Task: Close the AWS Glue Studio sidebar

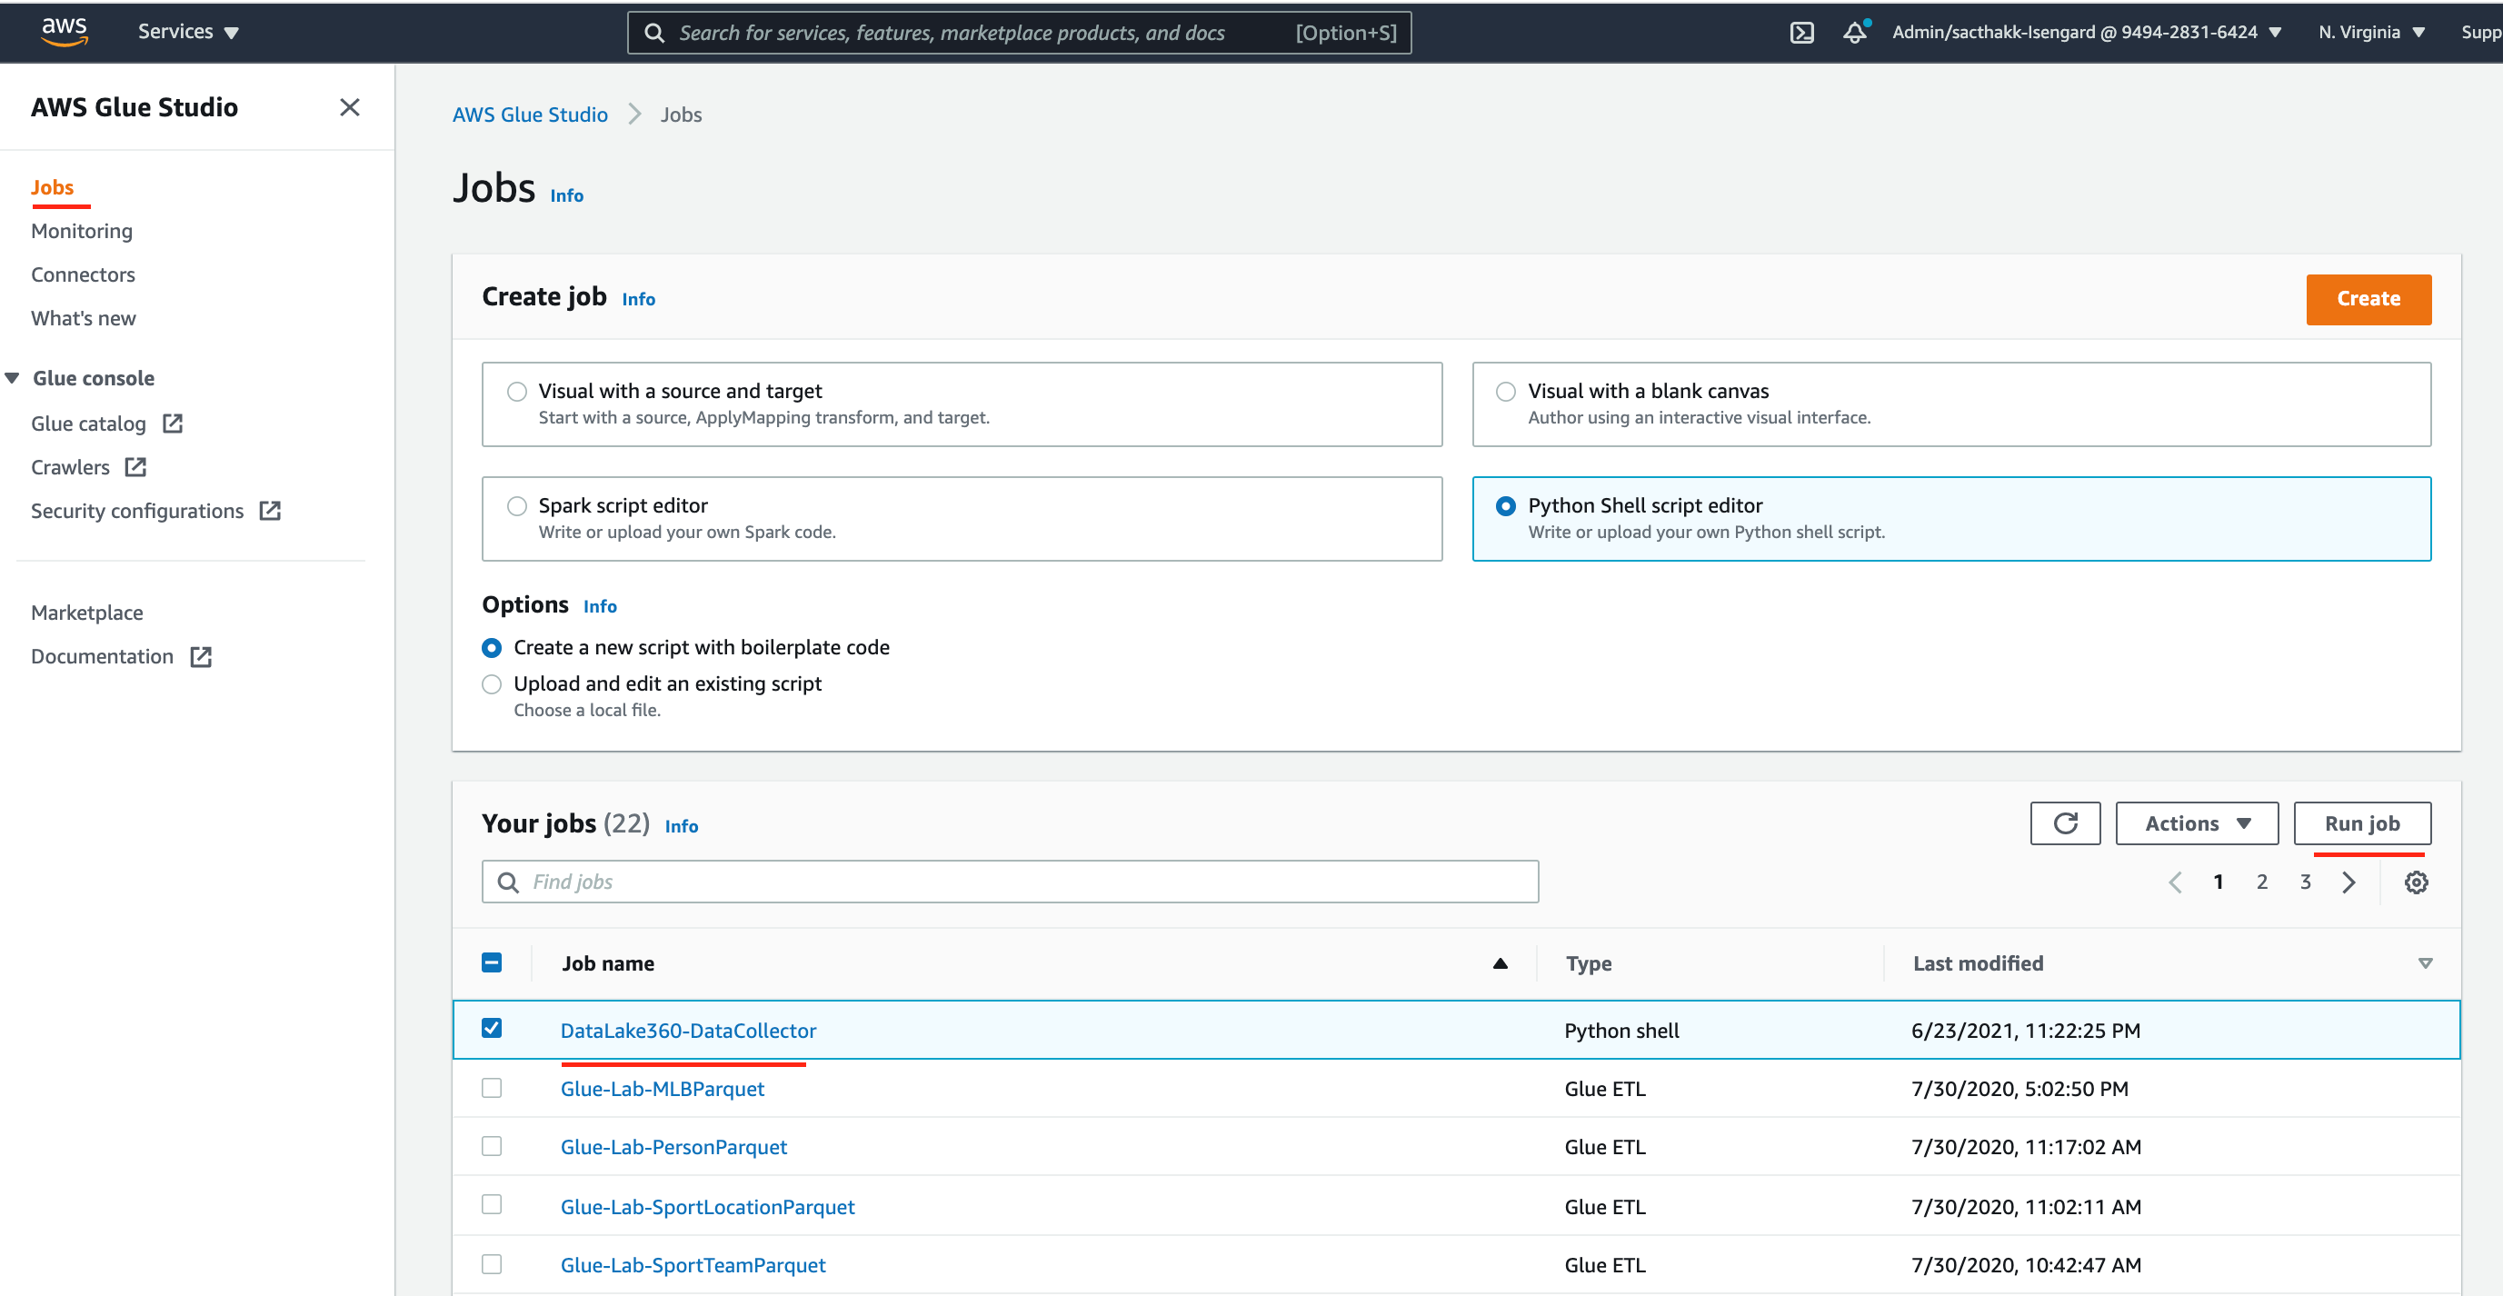Action: tap(350, 107)
